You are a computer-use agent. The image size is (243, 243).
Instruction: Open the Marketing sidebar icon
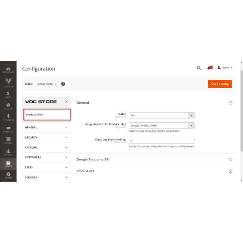[x=8, y=129]
